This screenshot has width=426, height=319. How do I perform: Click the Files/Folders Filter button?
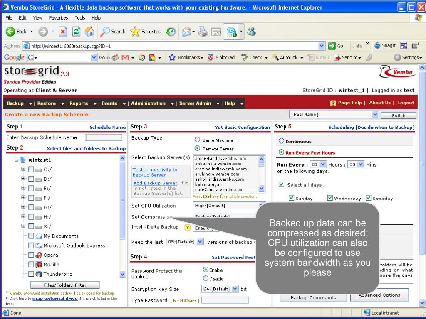click(65, 285)
